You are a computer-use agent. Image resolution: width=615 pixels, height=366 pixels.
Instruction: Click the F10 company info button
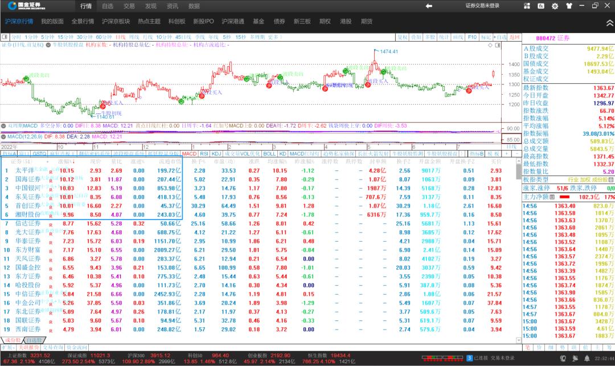(x=472, y=37)
